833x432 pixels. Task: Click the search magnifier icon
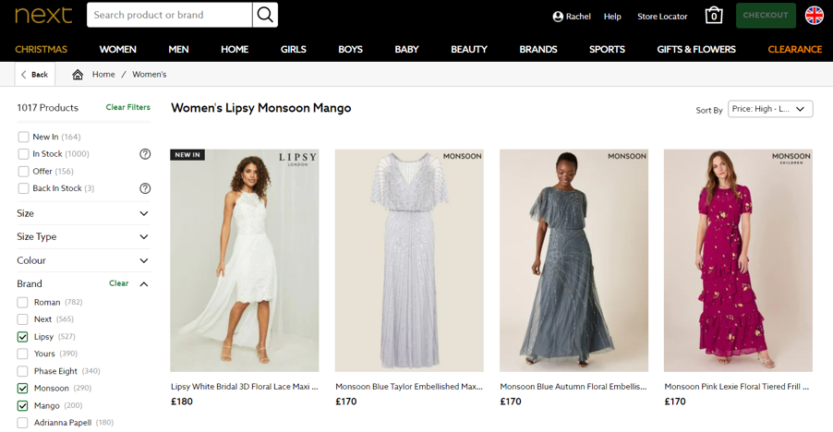pos(265,15)
